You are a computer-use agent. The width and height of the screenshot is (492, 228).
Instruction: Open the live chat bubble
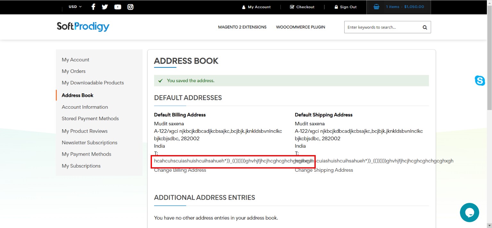[x=469, y=212]
